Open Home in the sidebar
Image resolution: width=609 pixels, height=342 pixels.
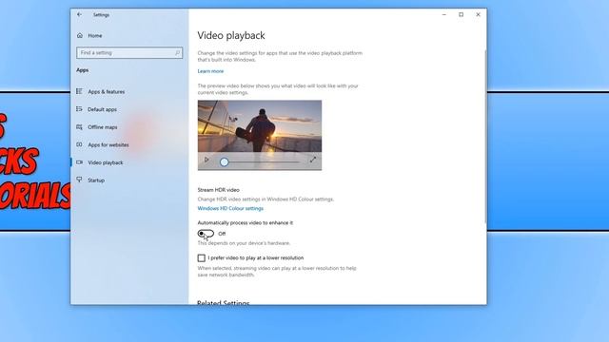95,36
